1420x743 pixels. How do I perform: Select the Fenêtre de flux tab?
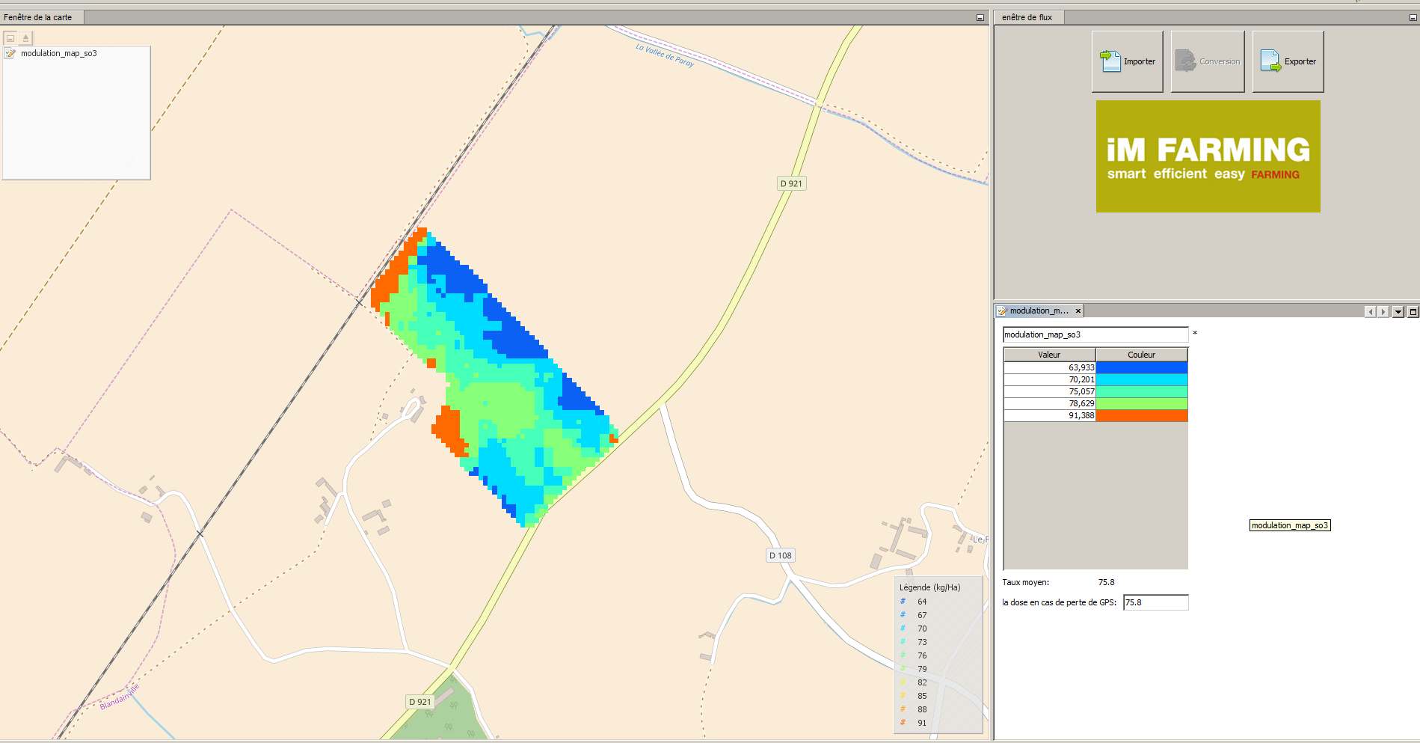click(1027, 17)
